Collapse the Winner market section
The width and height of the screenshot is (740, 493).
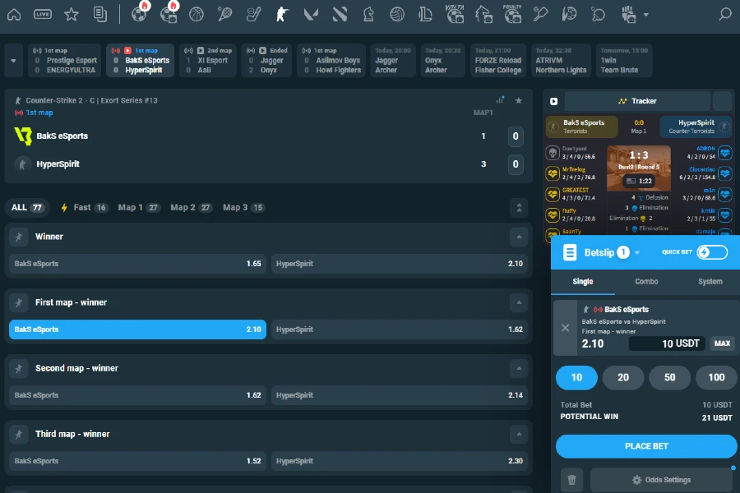[519, 237]
